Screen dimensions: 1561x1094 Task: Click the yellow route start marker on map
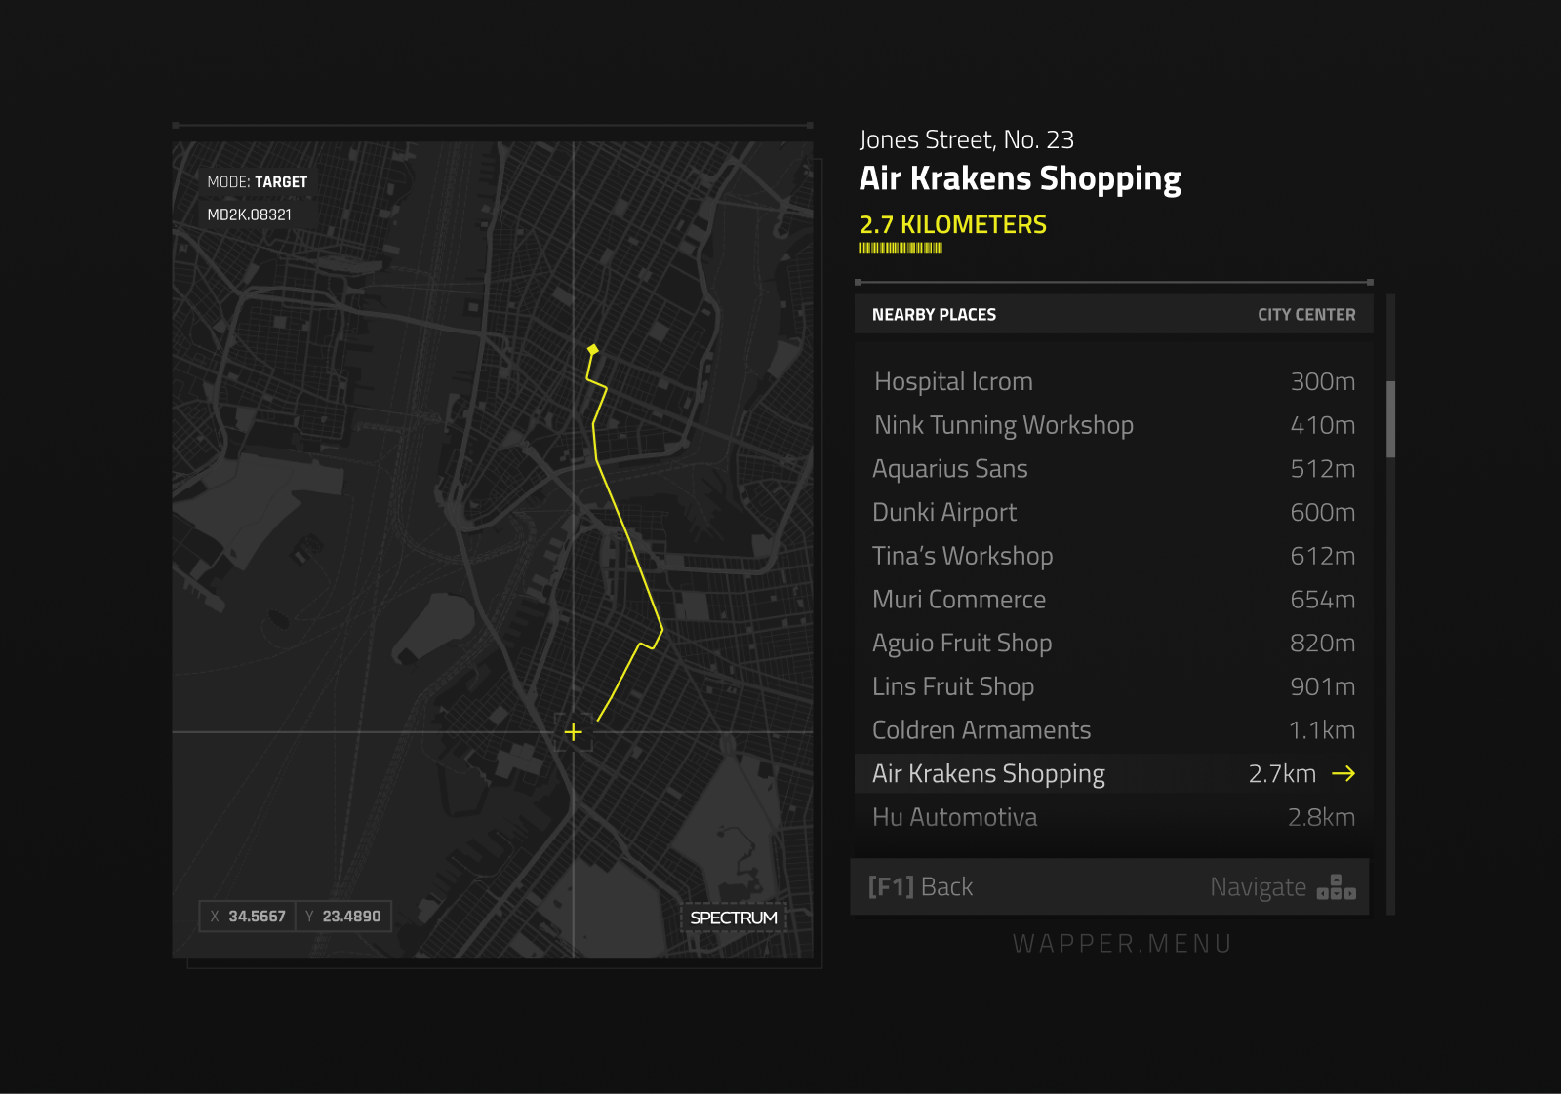coord(592,349)
